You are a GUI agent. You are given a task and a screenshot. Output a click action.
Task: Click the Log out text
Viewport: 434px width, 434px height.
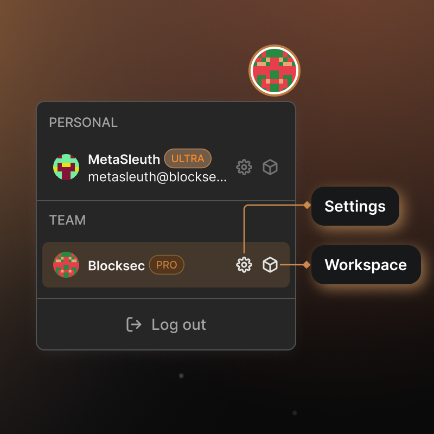[178, 324]
